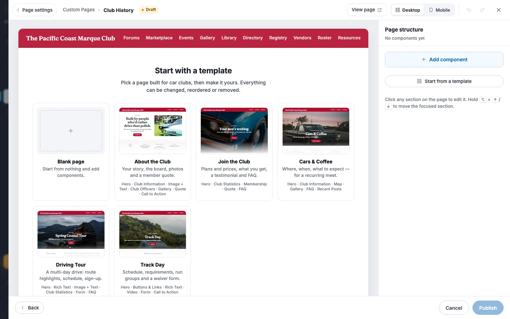Open View page in new tab
This screenshot has height=319, width=510.
click(367, 10)
